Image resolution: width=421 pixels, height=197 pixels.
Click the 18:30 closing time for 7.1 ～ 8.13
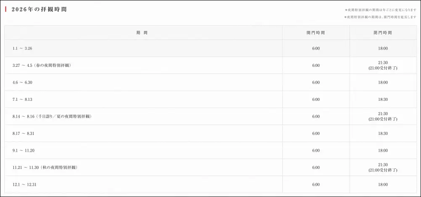(x=382, y=100)
